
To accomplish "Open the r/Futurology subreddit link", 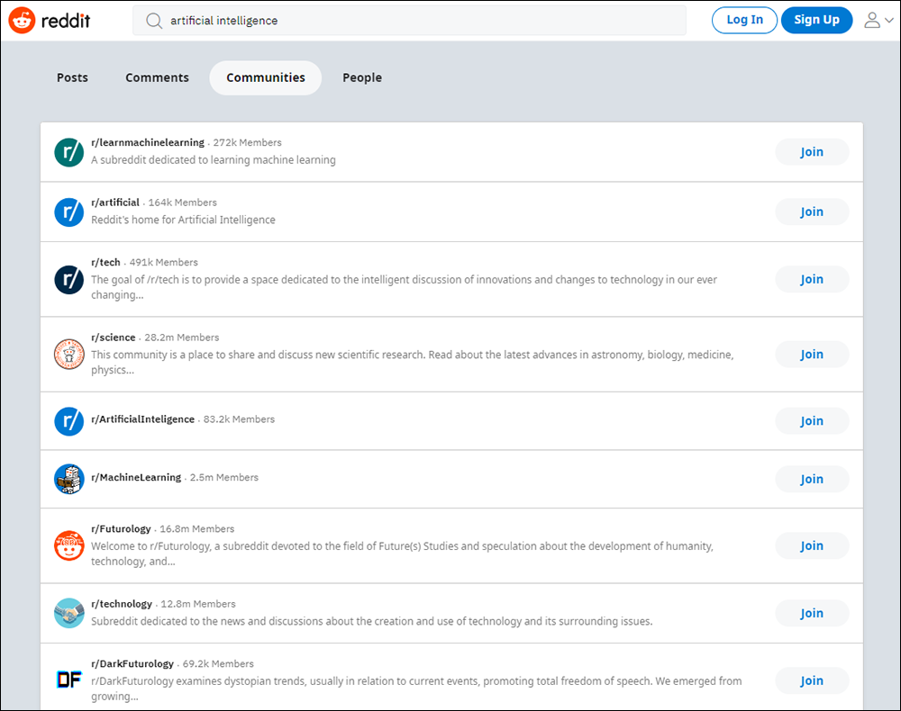I will pyautogui.click(x=121, y=528).
